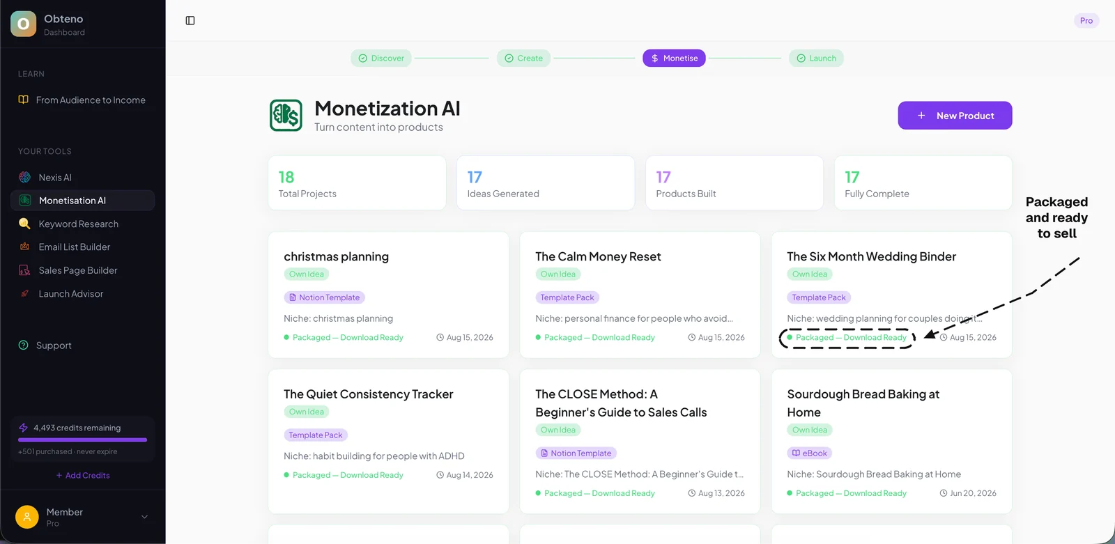The image size is (1115, 544).
Task: Go to the Create step
Action: (524, 59)
